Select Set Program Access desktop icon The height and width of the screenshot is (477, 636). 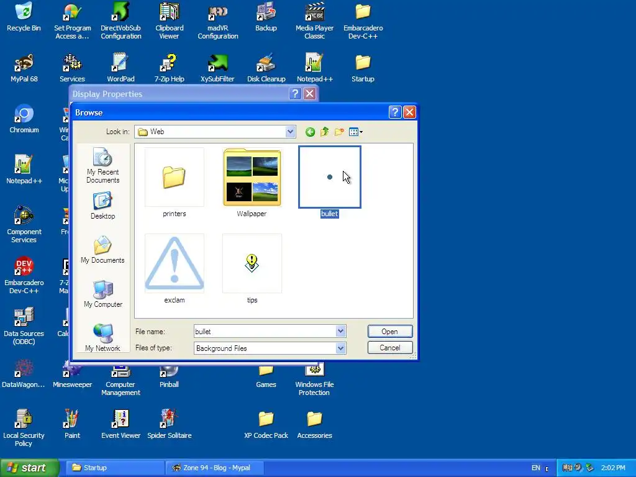point(72,21)
